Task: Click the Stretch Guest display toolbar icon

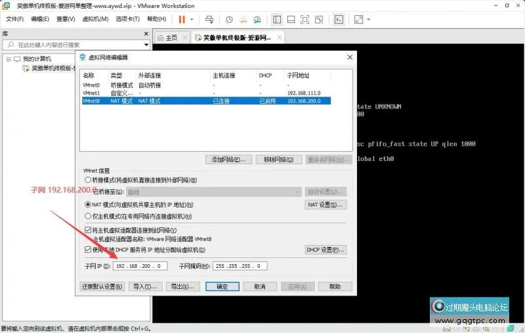Action: click(x=358, y=20)
